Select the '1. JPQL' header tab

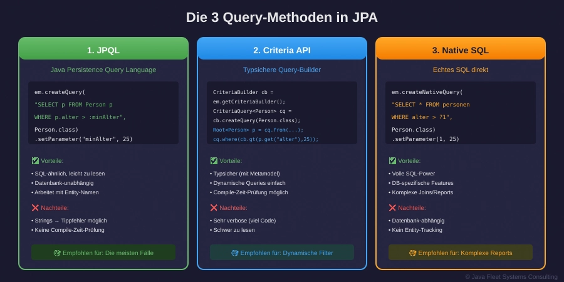(103, 50)
